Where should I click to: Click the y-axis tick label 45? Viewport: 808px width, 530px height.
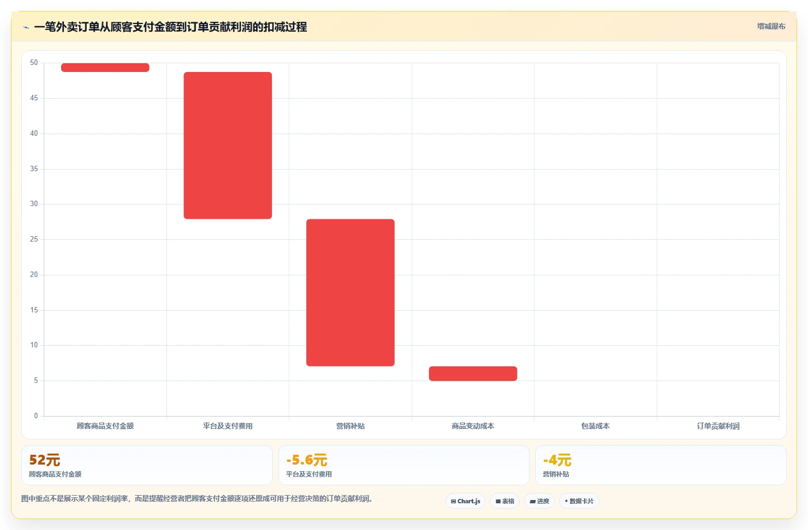pyautogui.click(x=34, y=98)
